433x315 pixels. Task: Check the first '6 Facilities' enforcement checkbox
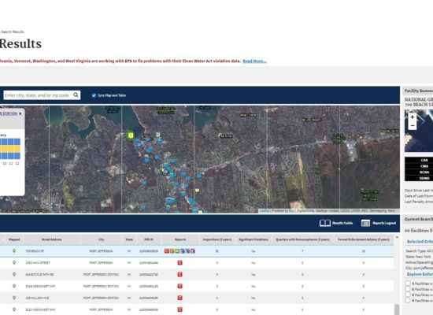click(x=408, y=289)
